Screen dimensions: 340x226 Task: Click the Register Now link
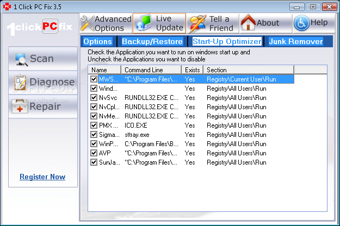pos(42,177)
